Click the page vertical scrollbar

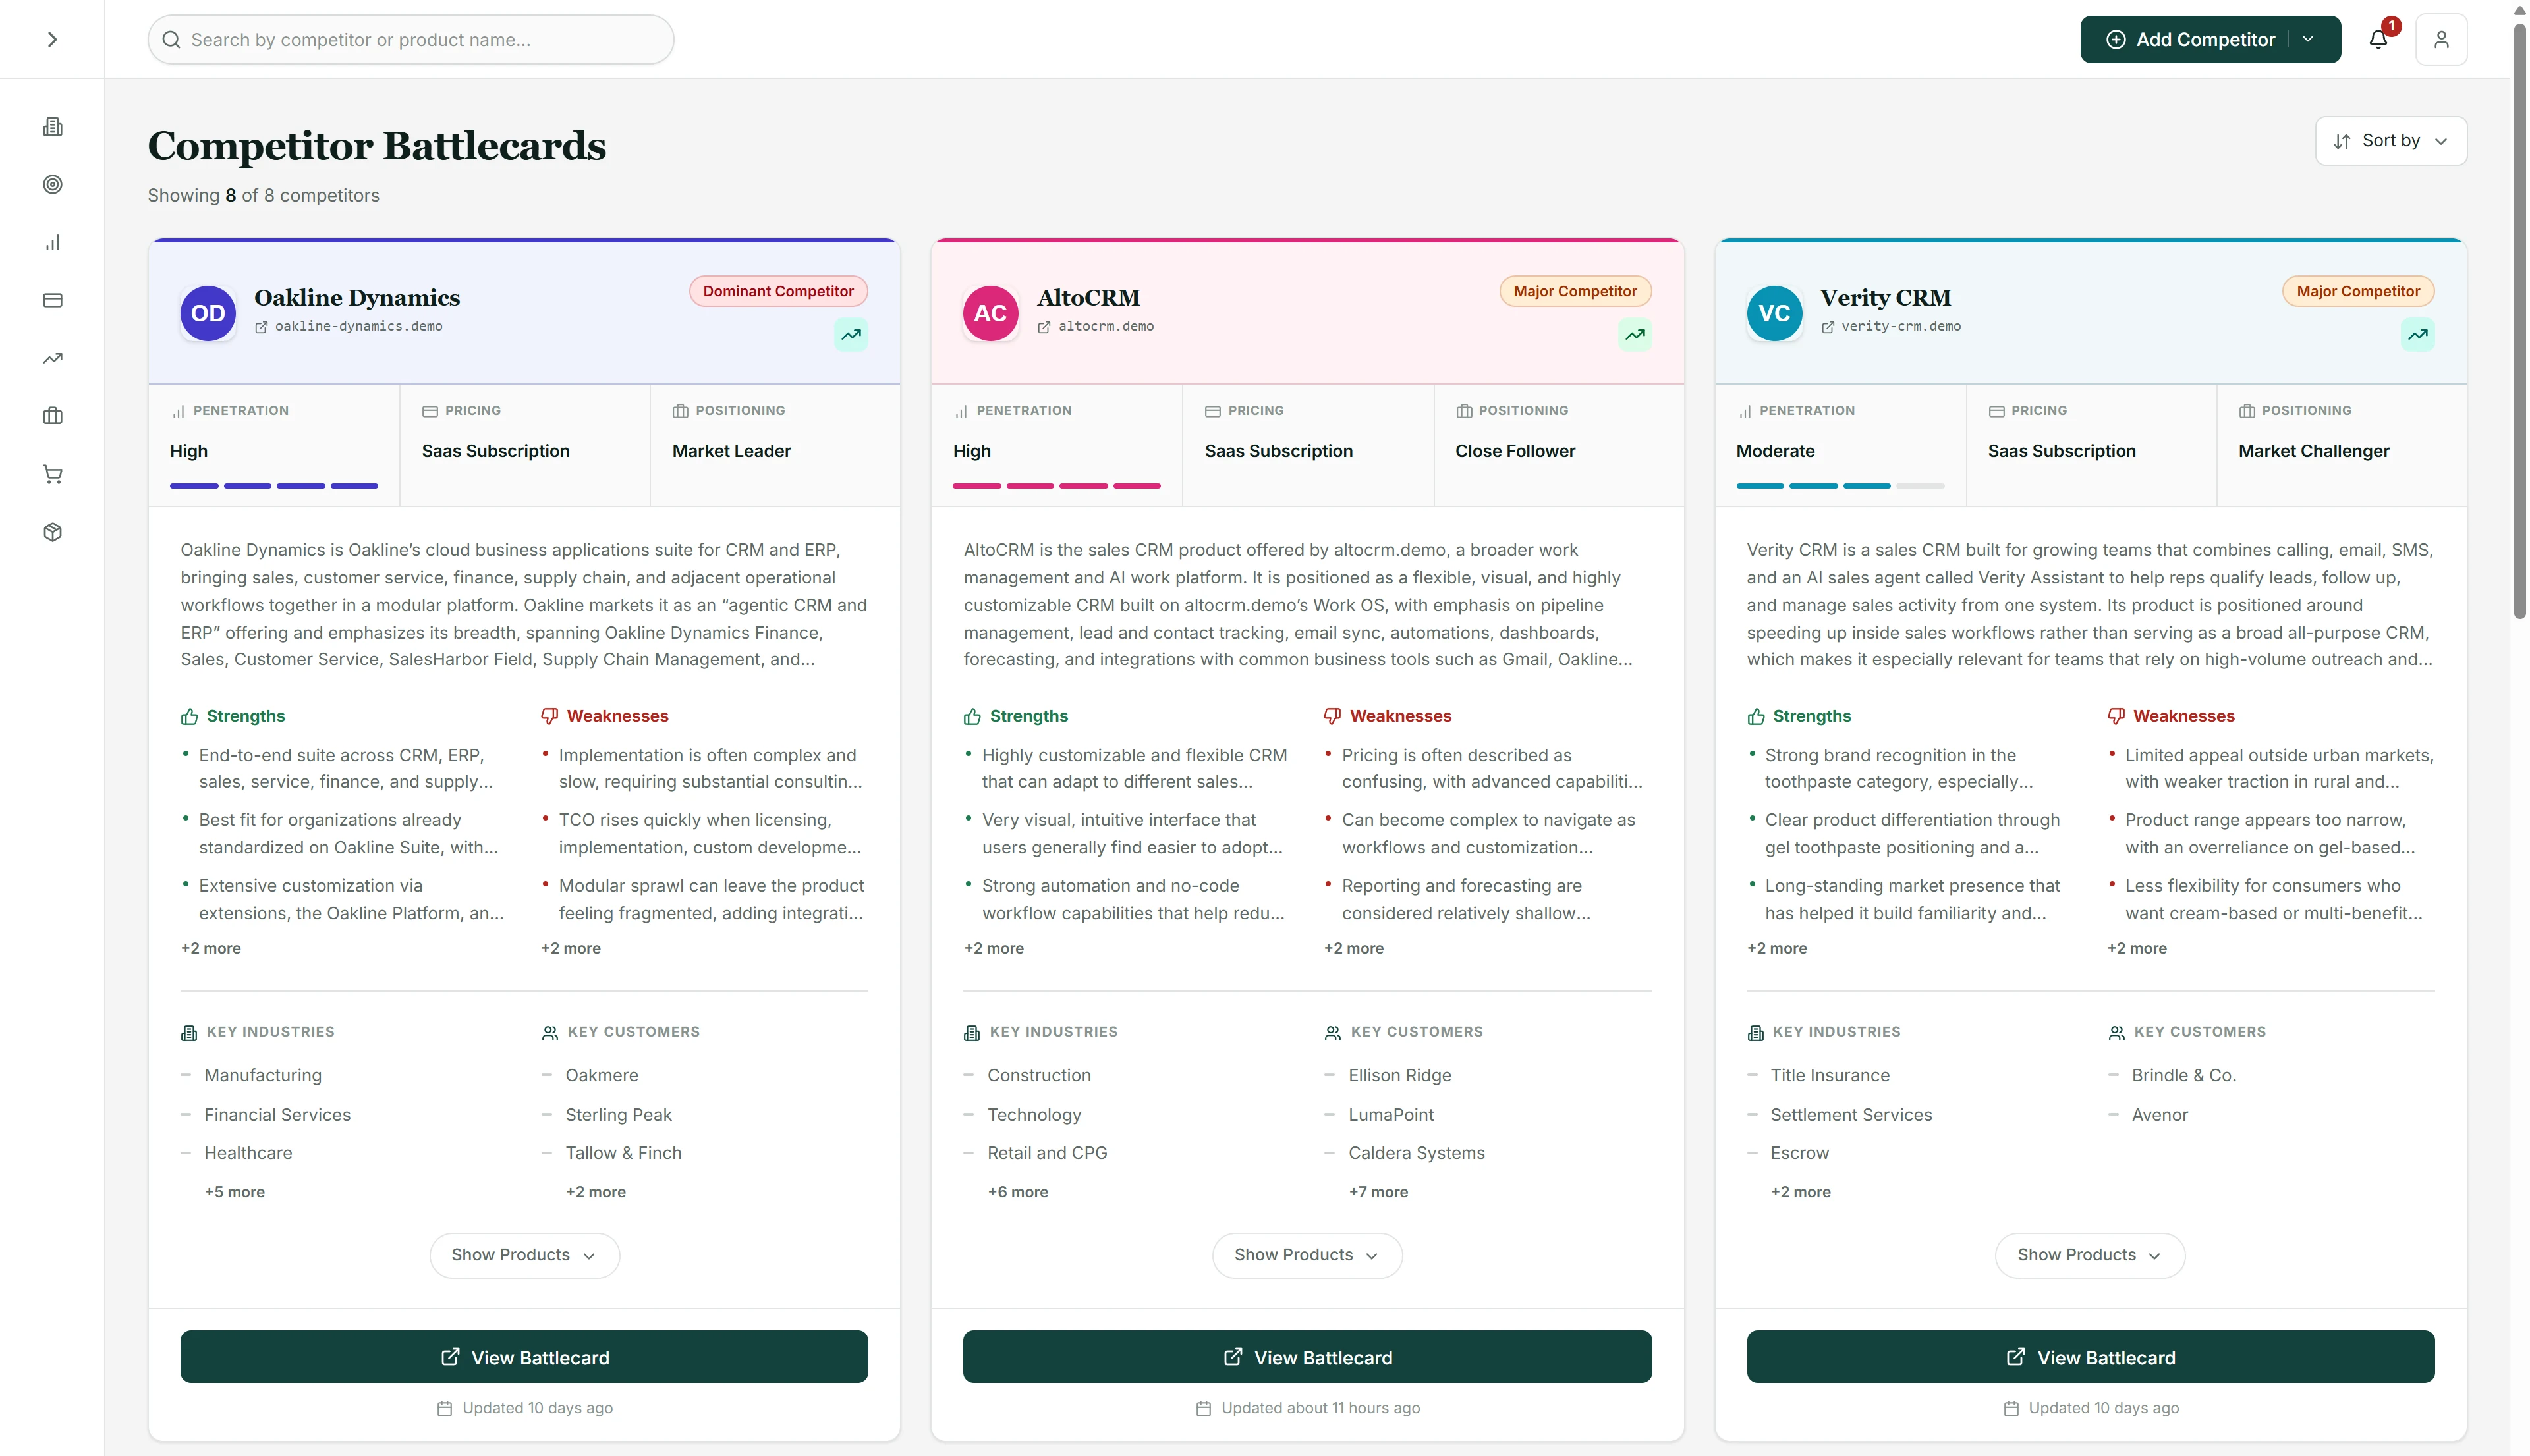tap(2519, 320)
